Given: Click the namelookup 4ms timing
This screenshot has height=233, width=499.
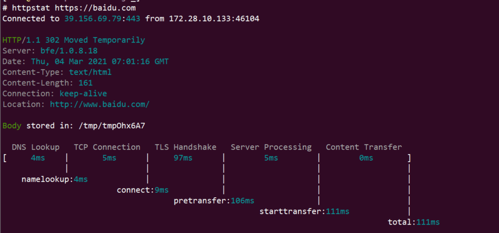Looking at the screenshot, I should 55,179.
